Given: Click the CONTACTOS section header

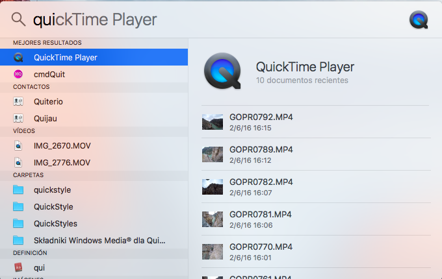Looking at the screenshot, I should 31,87.
